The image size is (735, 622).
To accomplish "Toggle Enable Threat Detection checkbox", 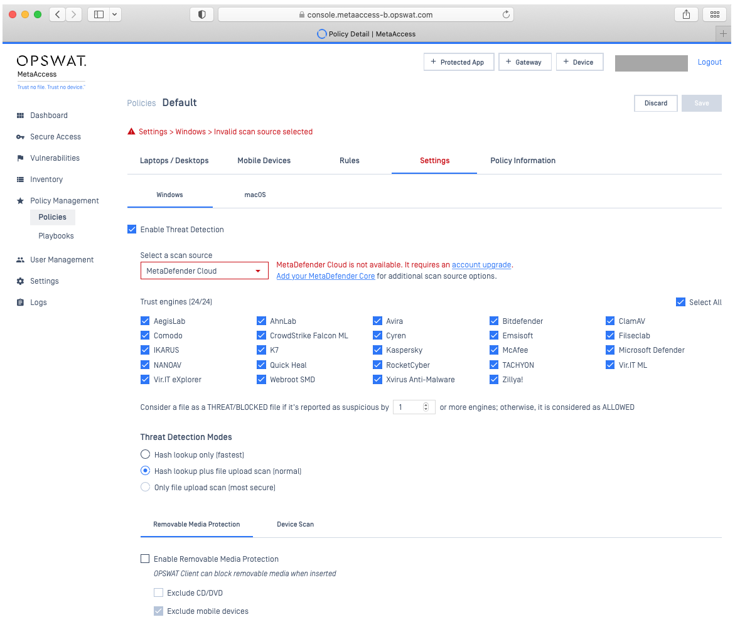I will [132, 229].
